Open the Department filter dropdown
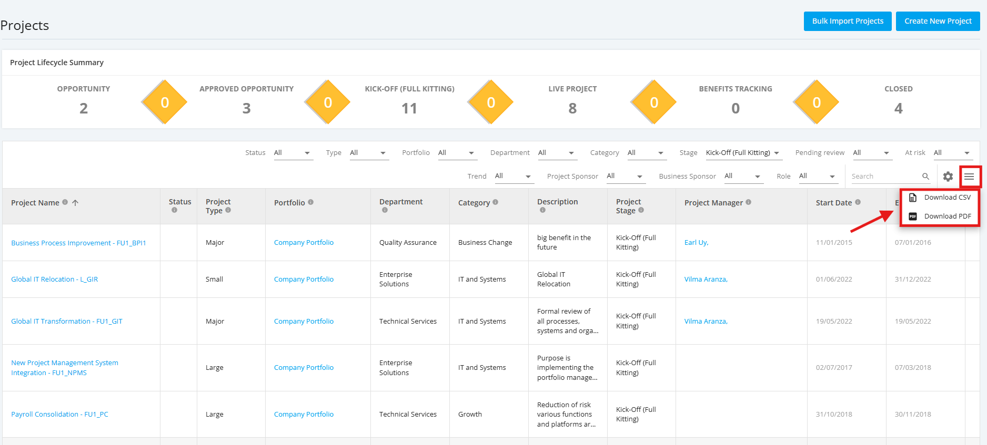Viewport: 987px width, 445px height. click(x=557, y=153)
